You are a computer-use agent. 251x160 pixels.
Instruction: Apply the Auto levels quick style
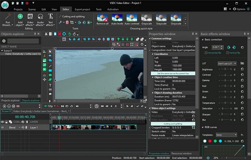pos(117,19)
